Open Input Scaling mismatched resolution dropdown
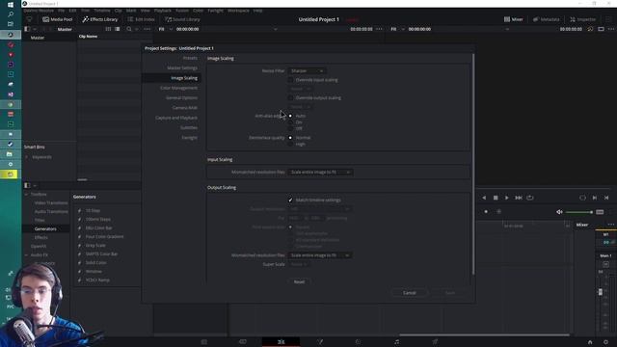The height and width of the screenshot is (347, 617). click(320, 173)
